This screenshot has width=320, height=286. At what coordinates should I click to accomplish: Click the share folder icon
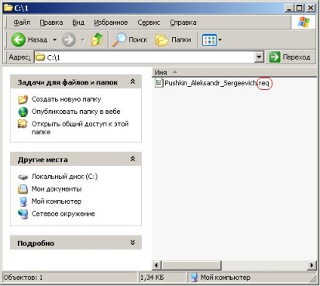tap(23, 124)
